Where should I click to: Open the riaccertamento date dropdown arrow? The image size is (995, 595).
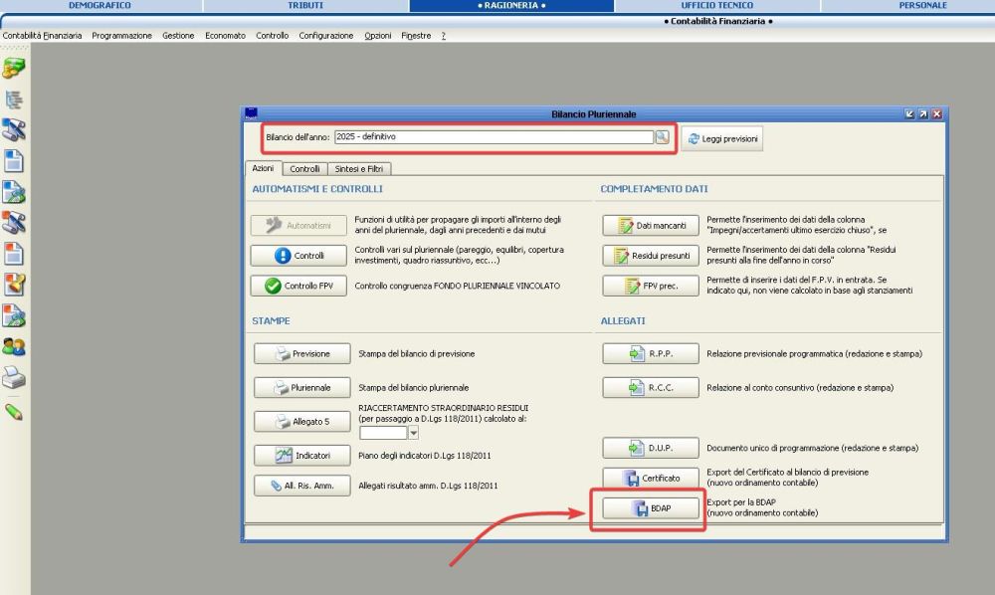[413, 433]
